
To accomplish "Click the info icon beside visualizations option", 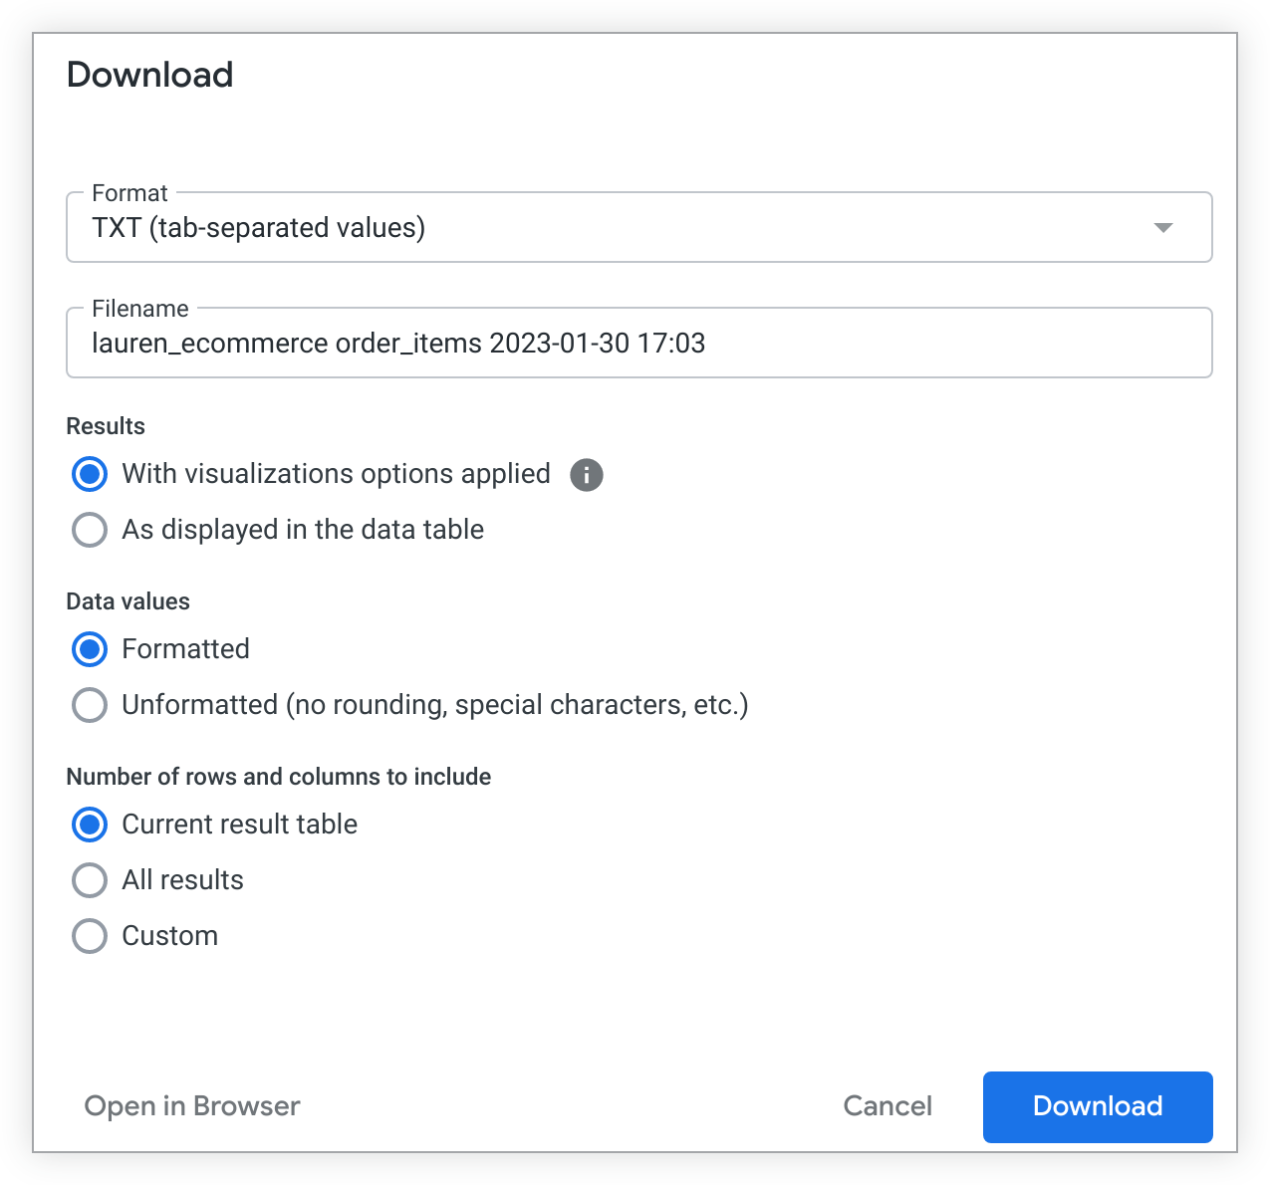I will point(586,475).
